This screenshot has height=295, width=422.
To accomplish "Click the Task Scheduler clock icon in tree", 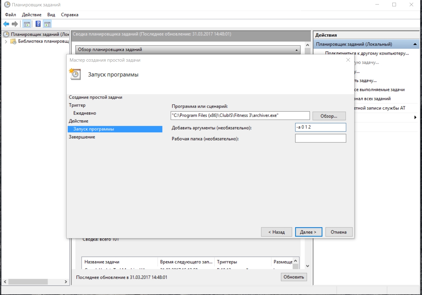I will (6, 34).
